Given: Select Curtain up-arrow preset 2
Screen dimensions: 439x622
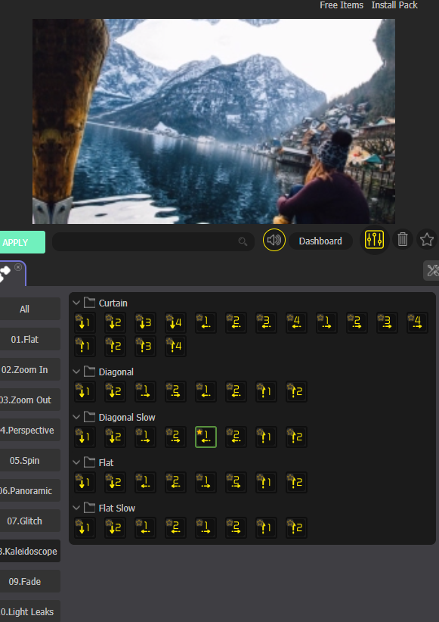Looking at the screenshot, I should tap(115, 346).
